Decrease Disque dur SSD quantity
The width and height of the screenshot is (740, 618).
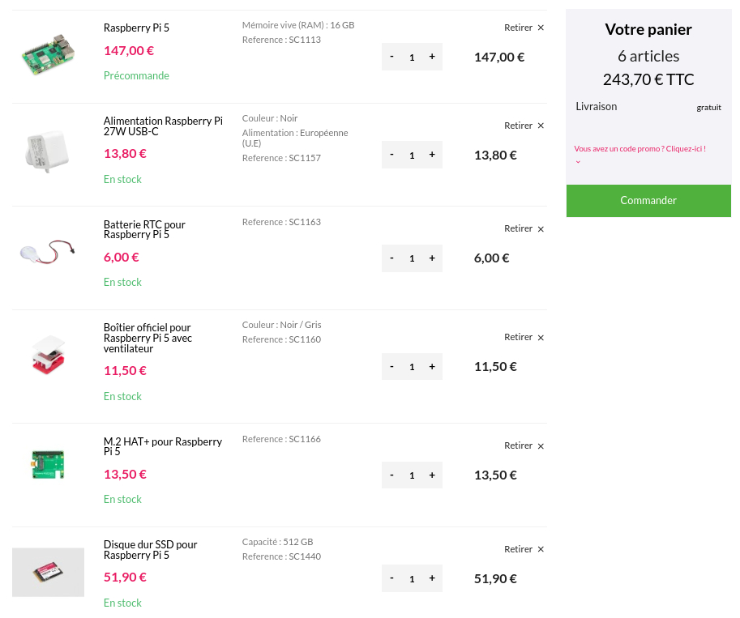point(392,578)
